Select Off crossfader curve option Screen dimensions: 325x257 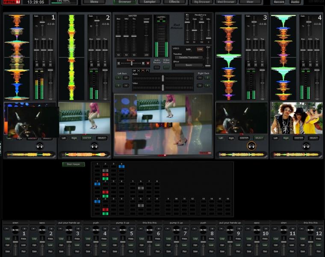134,71
